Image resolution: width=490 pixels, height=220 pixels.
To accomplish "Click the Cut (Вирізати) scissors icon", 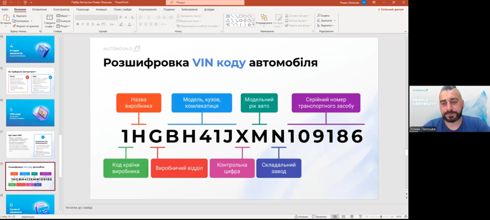I will pos(14,16).
